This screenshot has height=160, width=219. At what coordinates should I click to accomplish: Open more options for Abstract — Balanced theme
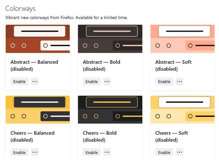pyautogui.click(x=35, y=81)
